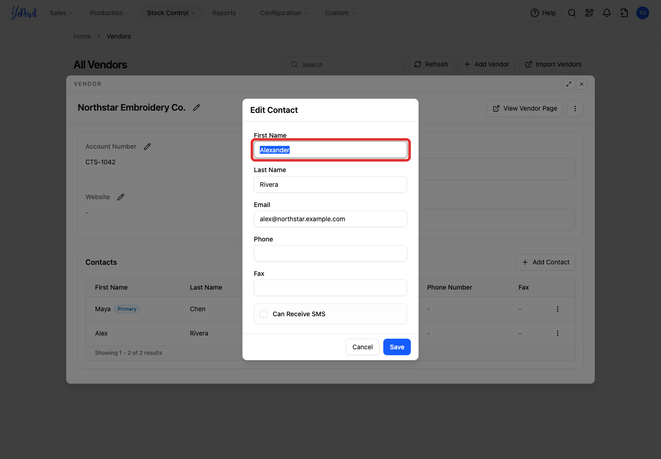Open View Vendor Page
This screenshot has width=661, height=459.
coord(525,108)
